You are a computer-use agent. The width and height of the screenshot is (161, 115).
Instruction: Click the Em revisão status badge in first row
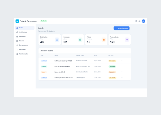(112, 61)
